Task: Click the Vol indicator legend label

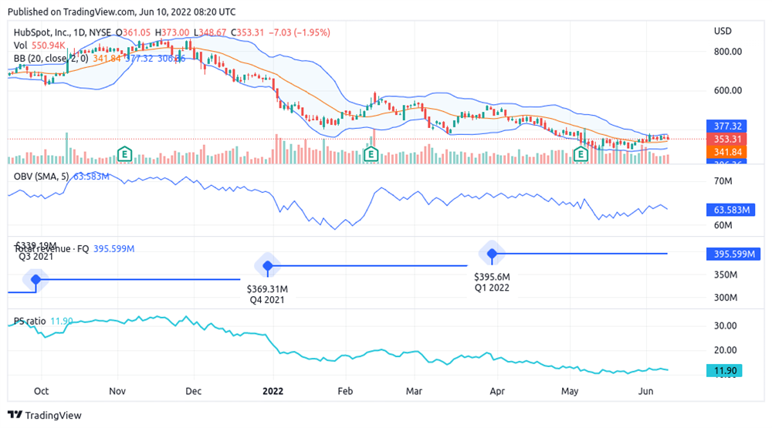Action: (21, 45)
